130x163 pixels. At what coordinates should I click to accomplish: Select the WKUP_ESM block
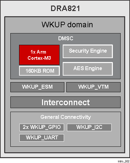tap(38, 87)
